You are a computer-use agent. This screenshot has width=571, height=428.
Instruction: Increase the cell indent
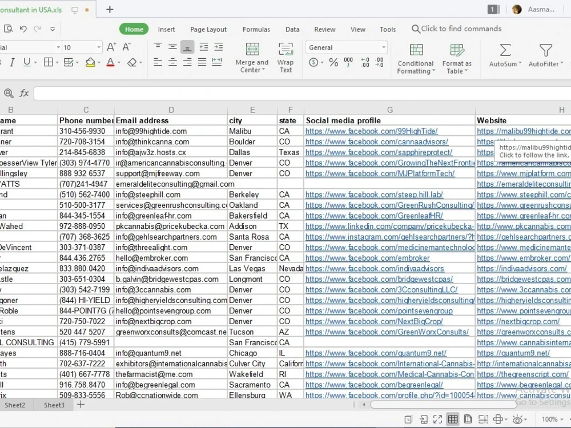tap(218, 47)
